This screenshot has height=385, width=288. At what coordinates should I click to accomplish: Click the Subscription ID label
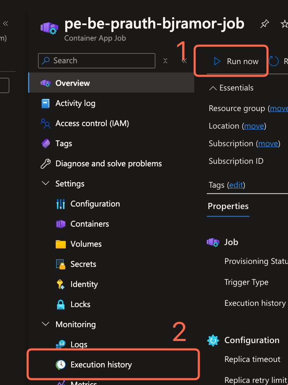click(x=236, y=161)
